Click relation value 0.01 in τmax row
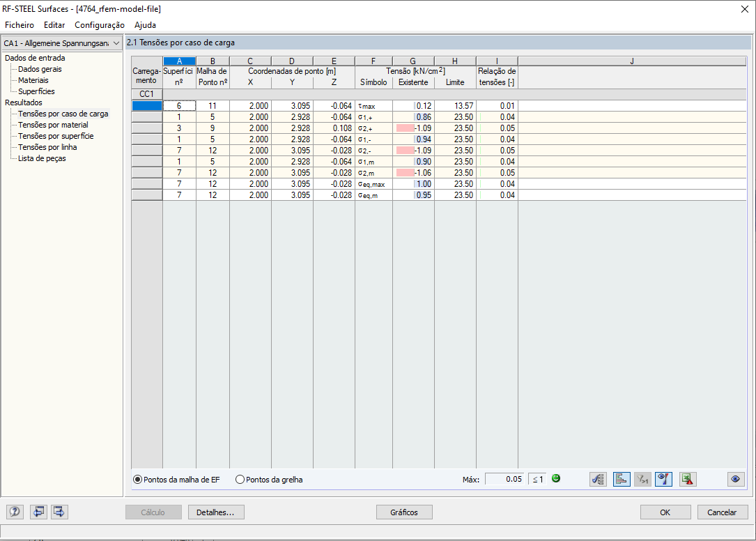 (497, 106)
